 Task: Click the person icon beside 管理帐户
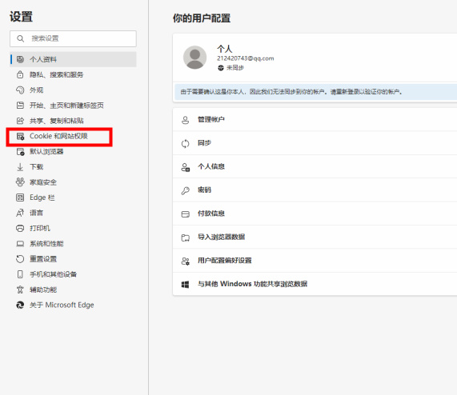[x=186, y=120]
